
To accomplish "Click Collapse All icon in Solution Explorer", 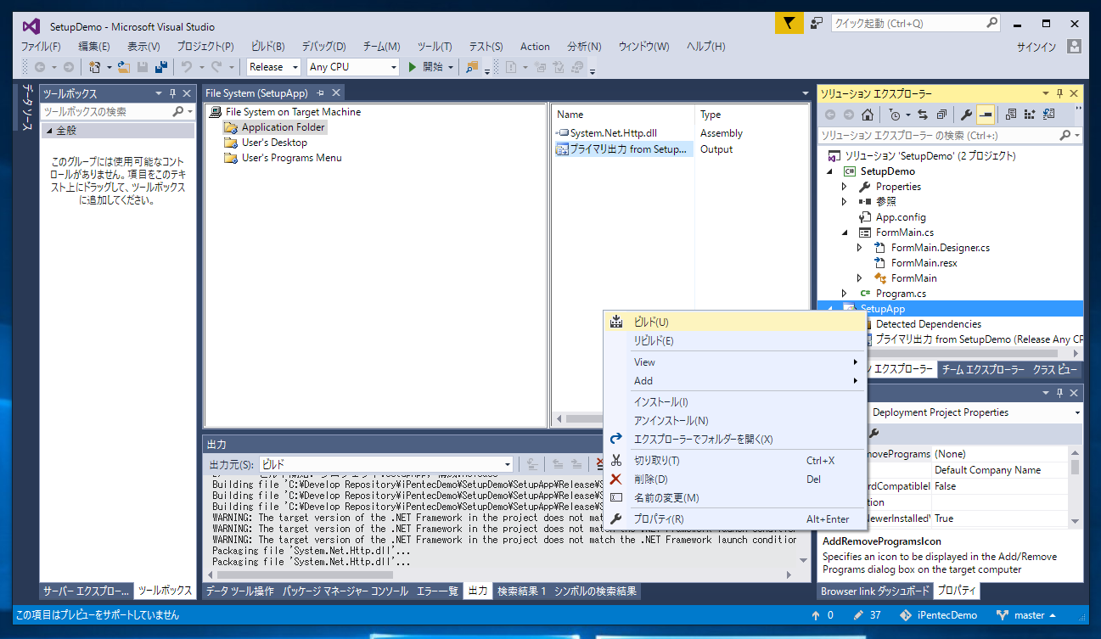I will (941, 115).
